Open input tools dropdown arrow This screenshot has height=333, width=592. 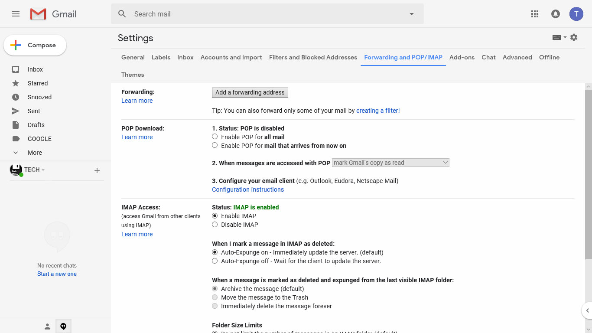pos(565,38)
